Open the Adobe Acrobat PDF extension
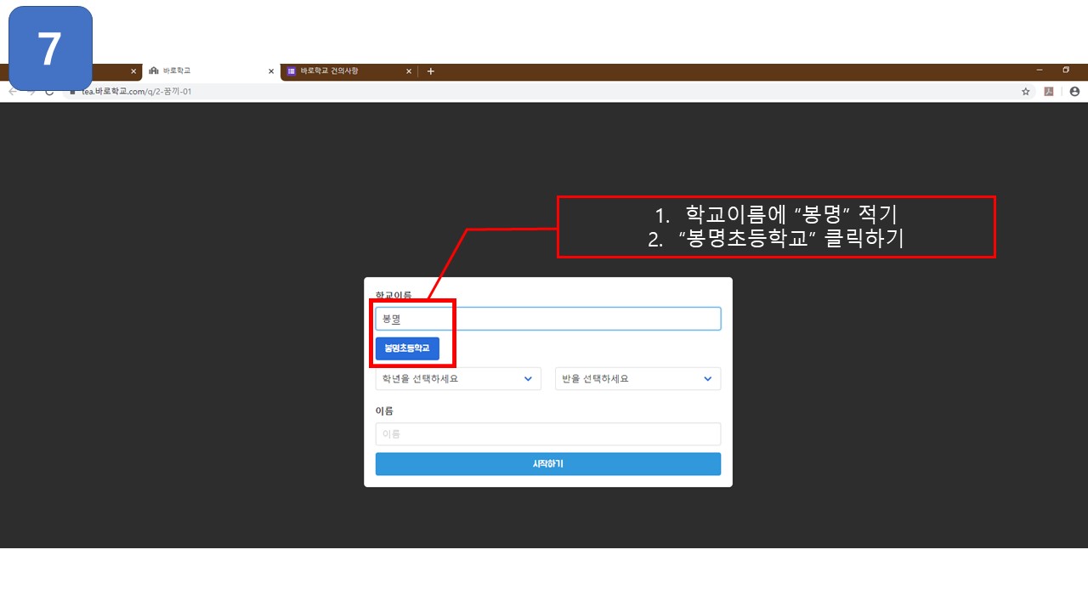This screenshot has height=612, width=1088. coord(1049,92)
